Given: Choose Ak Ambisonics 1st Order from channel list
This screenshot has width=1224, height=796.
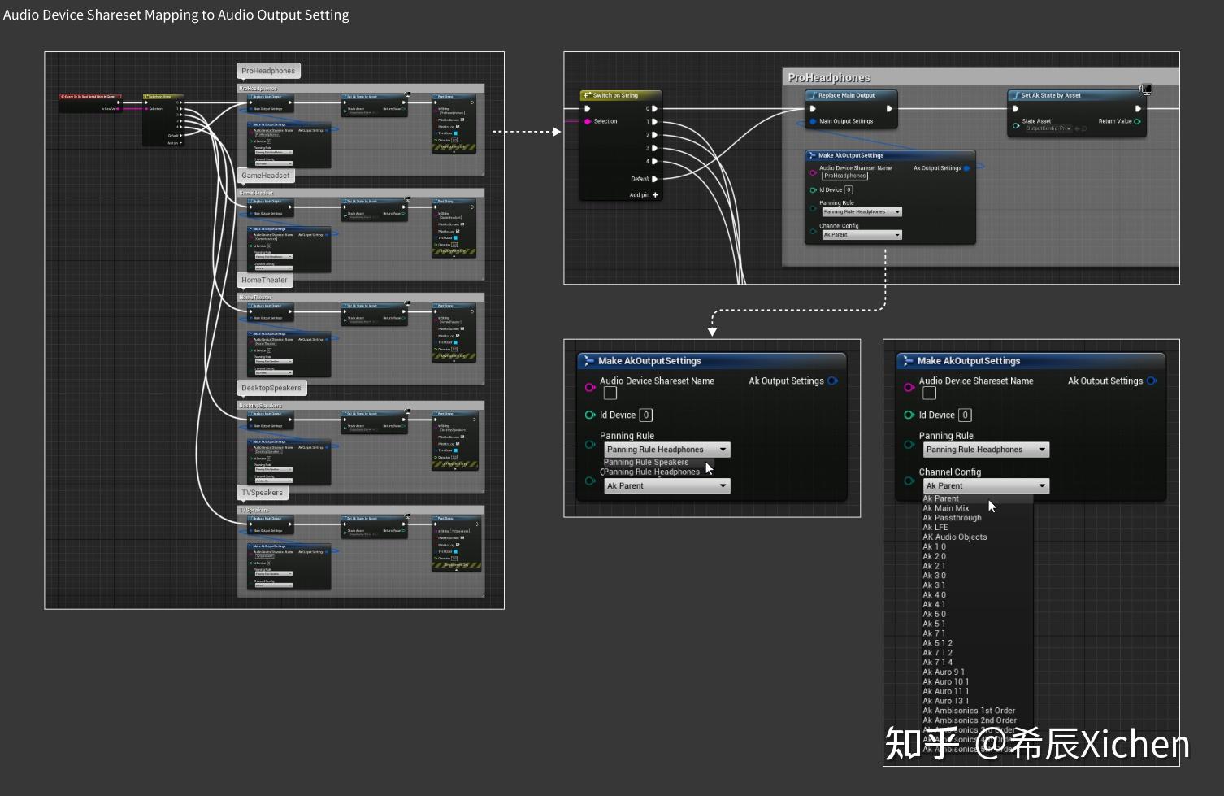Looking at the screenshot, I should pos(968,710).
